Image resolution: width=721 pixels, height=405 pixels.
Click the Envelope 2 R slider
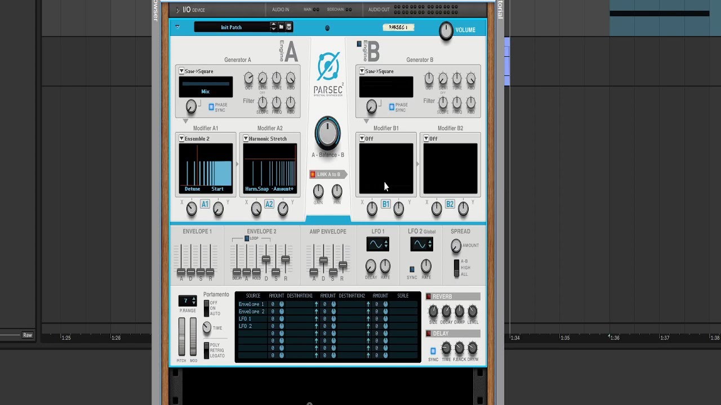tap(286, 259)
